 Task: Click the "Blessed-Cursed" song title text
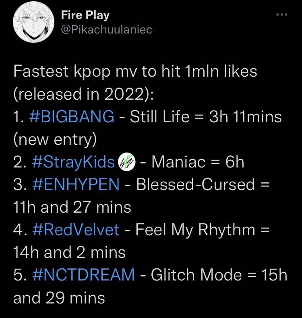tap(195, 184)
